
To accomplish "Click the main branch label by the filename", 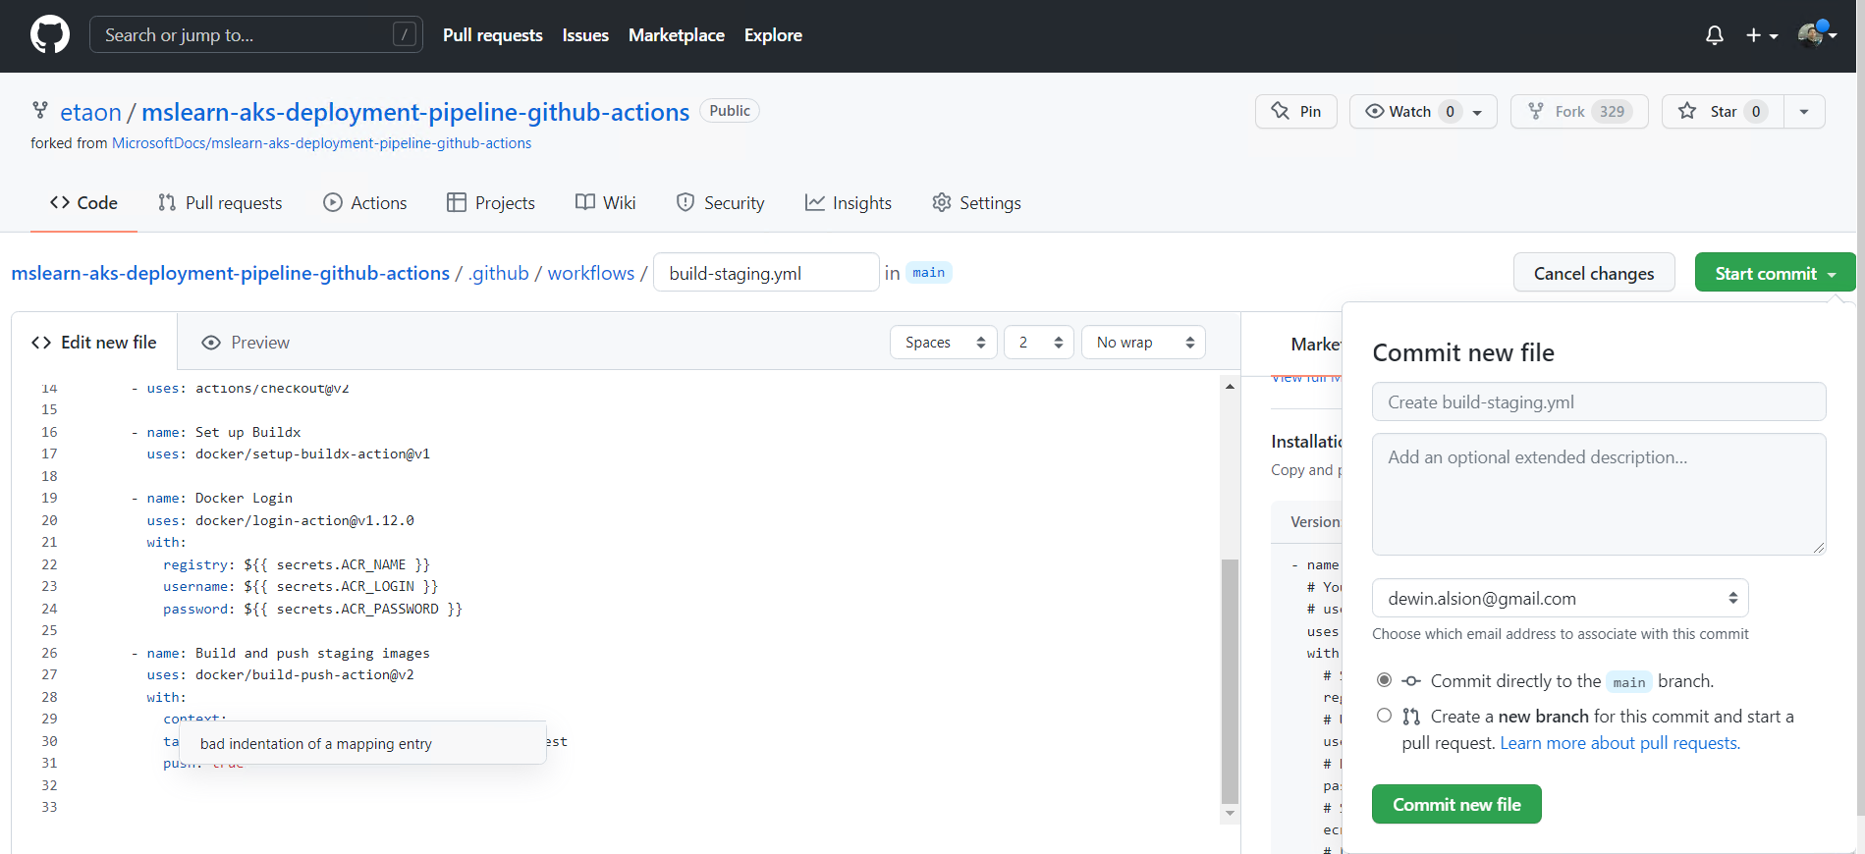I will pyautogui.click(x=928, y=273).
